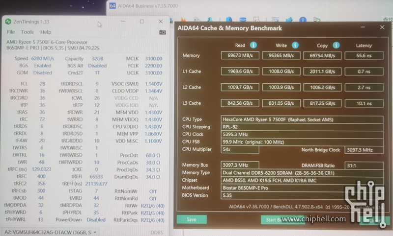
Task: Click the CPU Clock 5395.3 MHz value
Action: pos(302,134)
